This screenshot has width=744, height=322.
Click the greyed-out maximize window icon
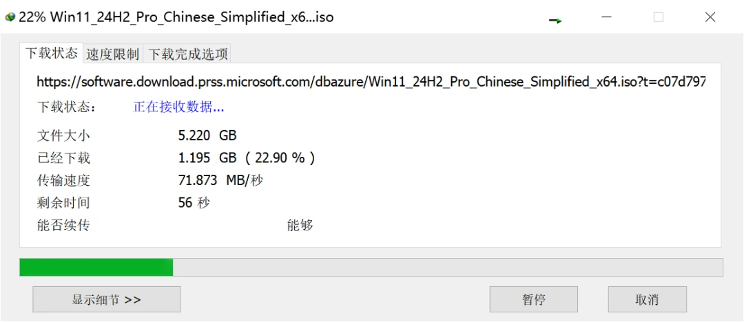[659, 17]
